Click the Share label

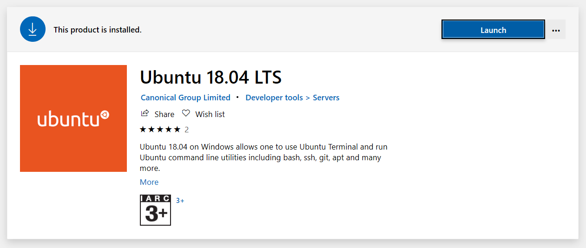pyautogui.click(x=165, y=114)
